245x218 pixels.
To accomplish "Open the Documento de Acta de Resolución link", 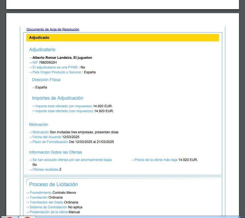I will point(53,29).
